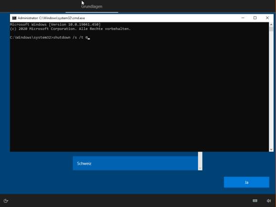The image size is (276, 207).
Task: Click the console scrollbar down arrow
Action: (x=271, y=149)
